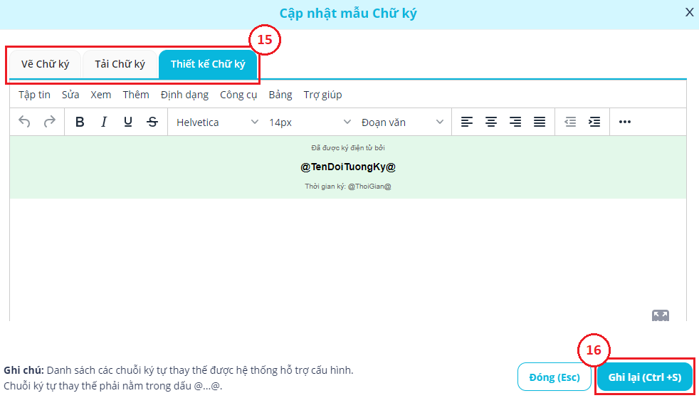Image resolution: width=699 pixels, height=398 pixels.
Task: Toggle italic formatting
Action: coord(104,122)
